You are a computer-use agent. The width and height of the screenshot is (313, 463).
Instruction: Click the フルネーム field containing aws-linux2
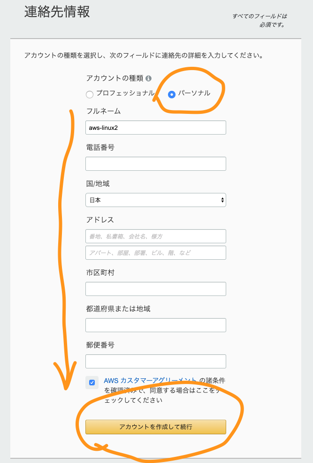(x=156, y=128)
